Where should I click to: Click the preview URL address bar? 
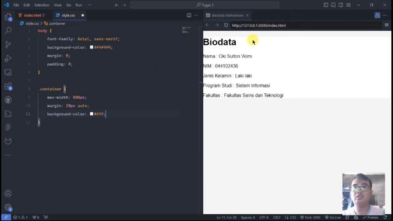click(x=306, y=25)
